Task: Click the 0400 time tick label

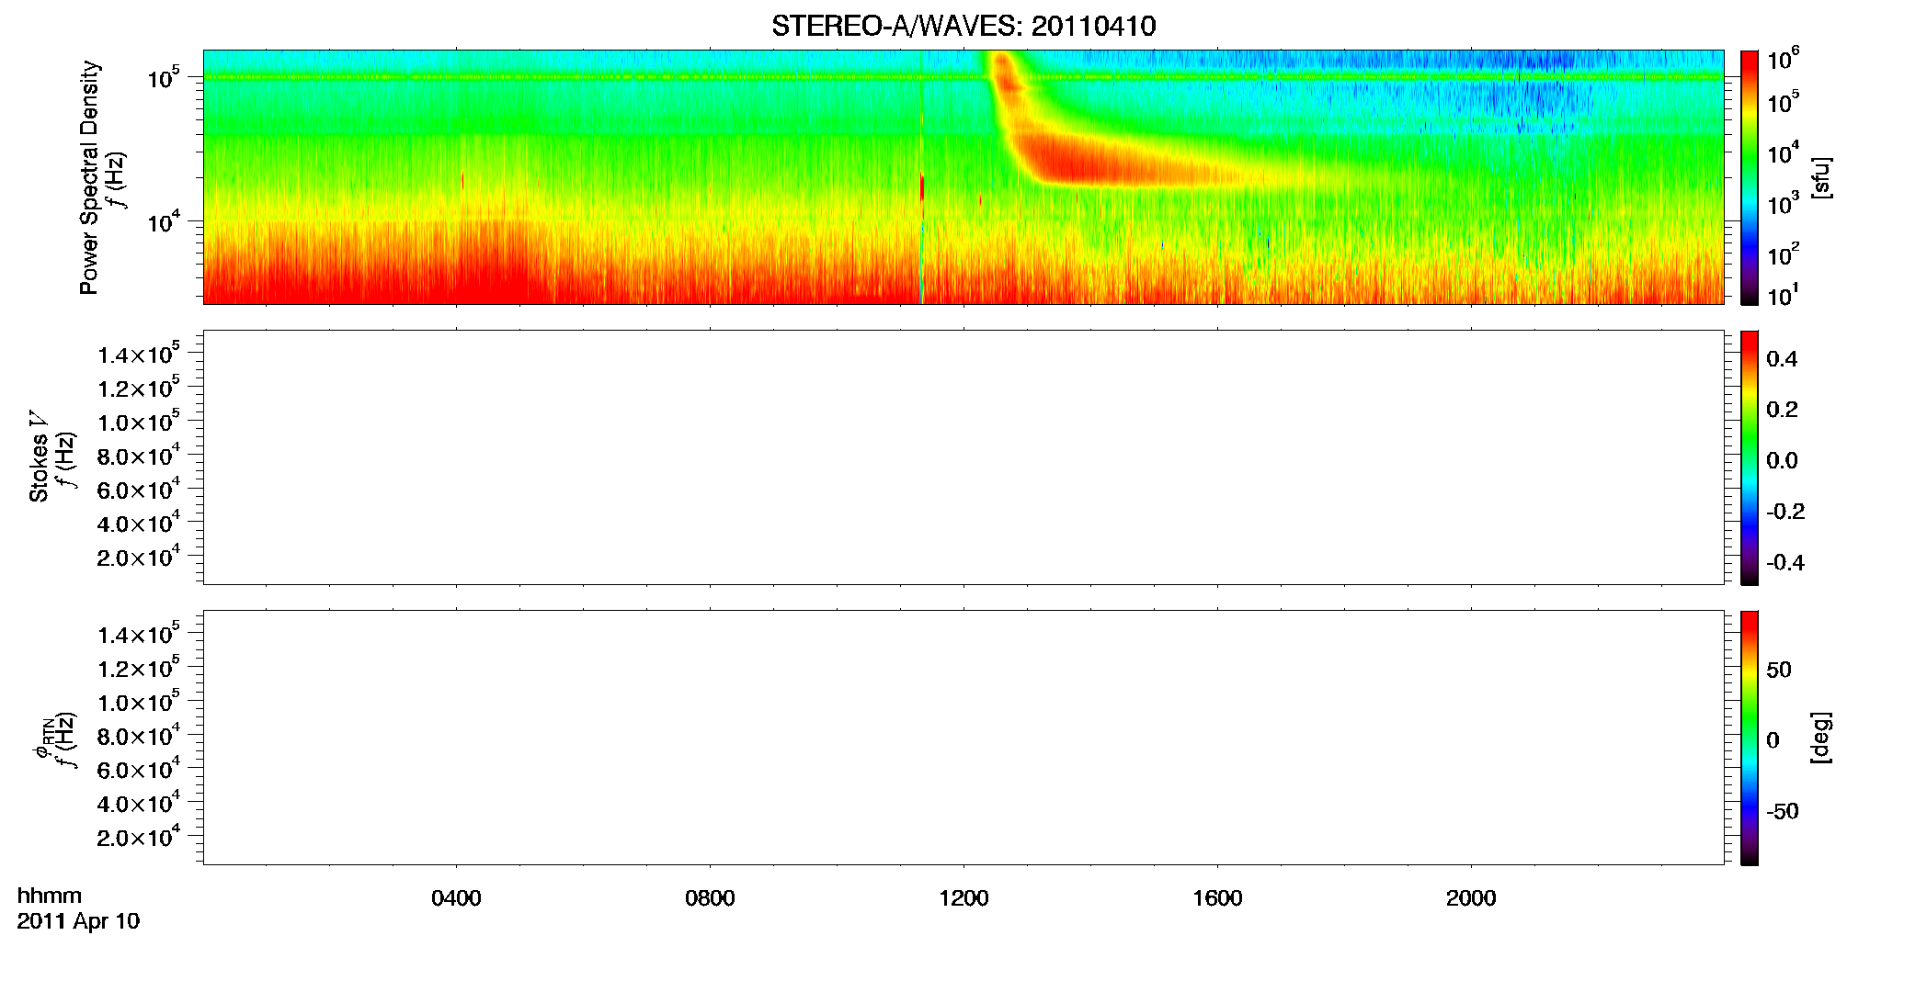Action: [x=456, y=898]
